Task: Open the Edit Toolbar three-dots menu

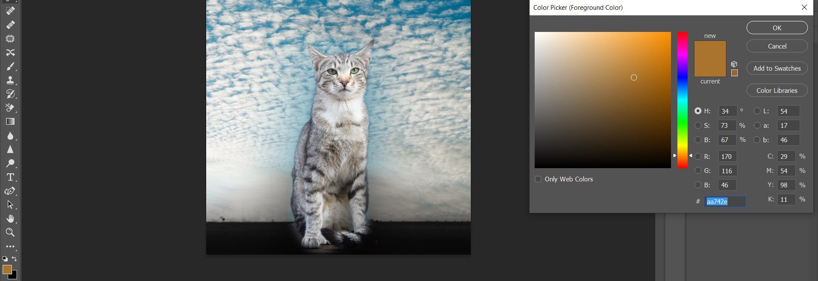Action: coord(10,247)
